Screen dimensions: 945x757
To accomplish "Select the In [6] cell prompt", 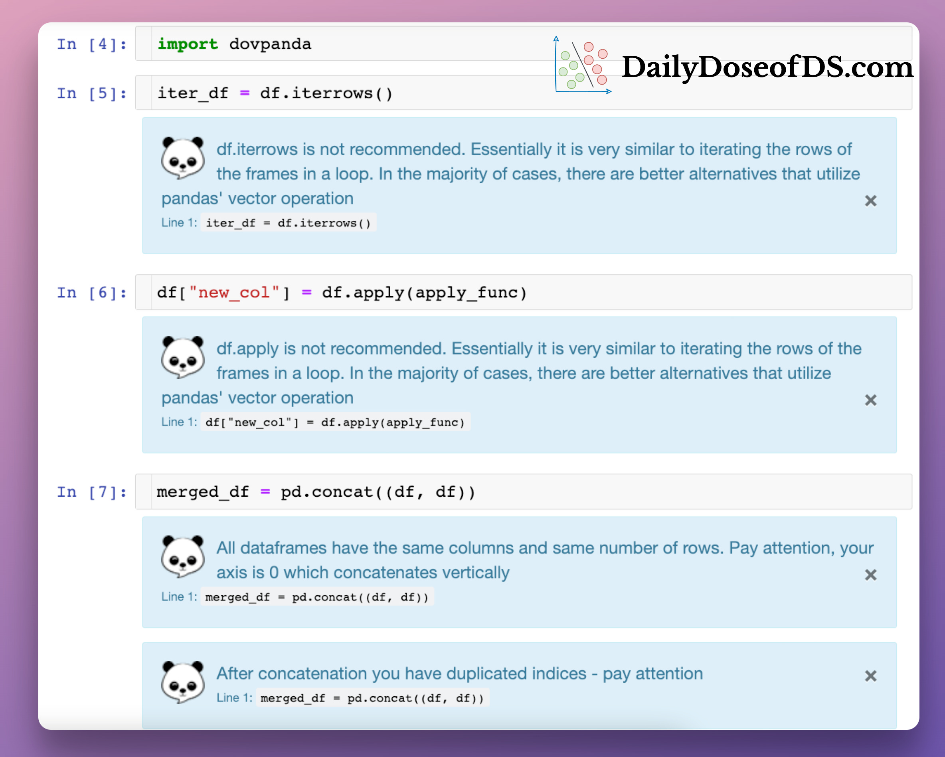I will coord(91,293).
